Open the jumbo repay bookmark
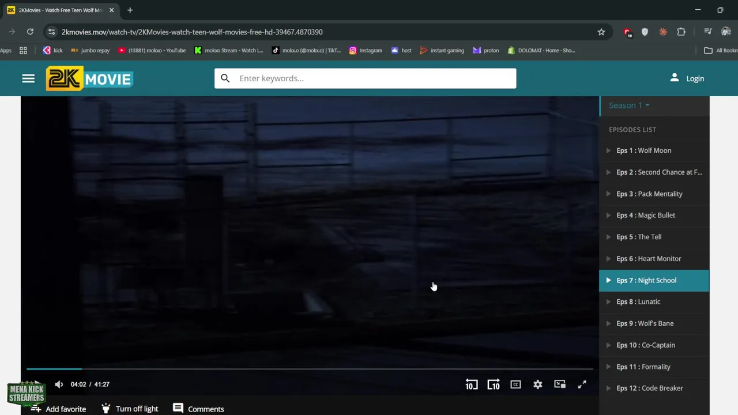 (x=90, y=50)
